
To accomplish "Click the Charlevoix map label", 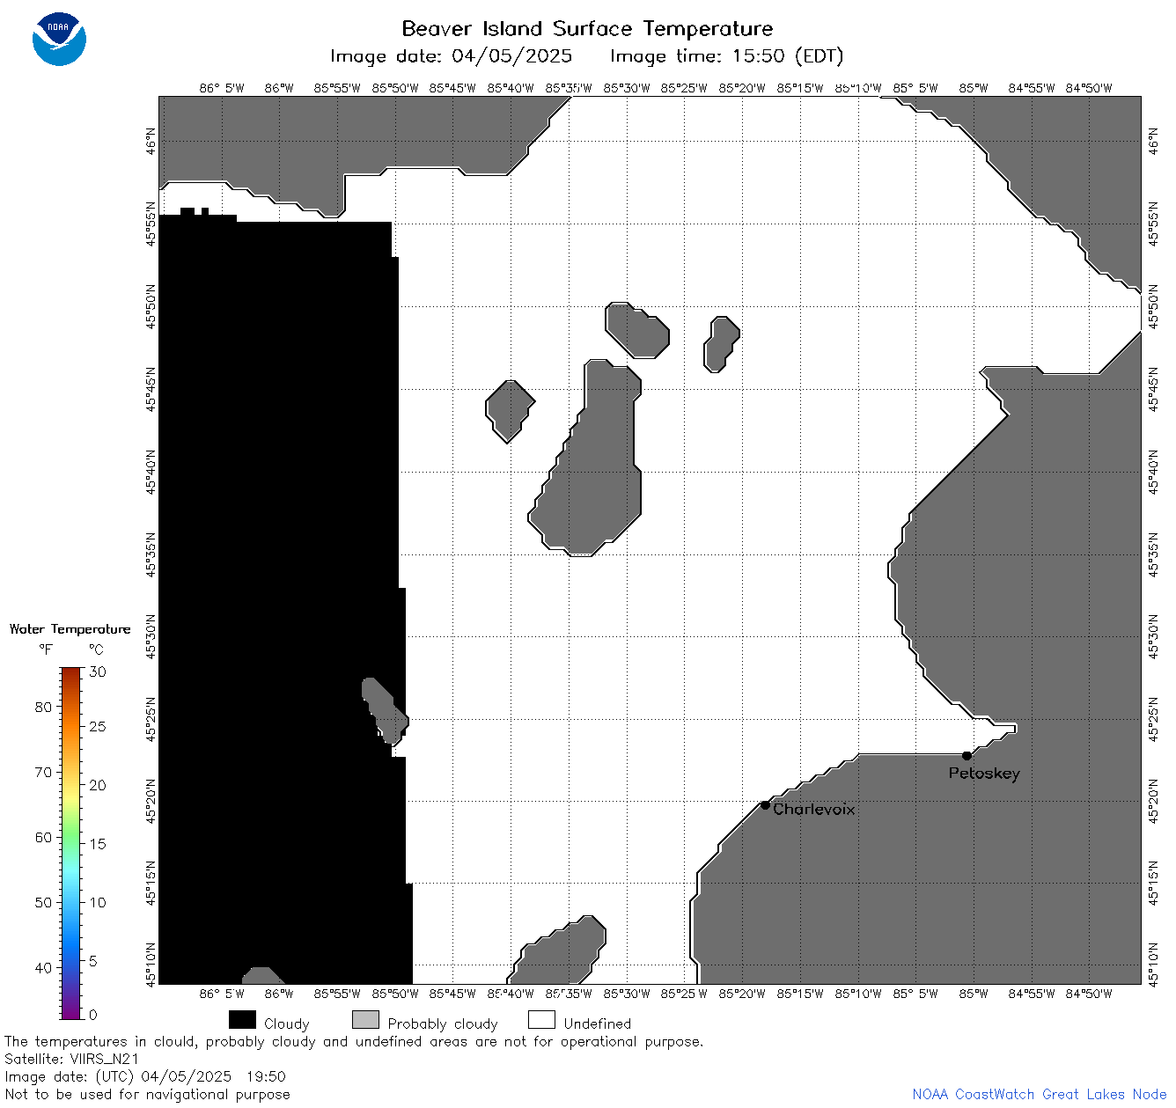I will pos(814,809).
